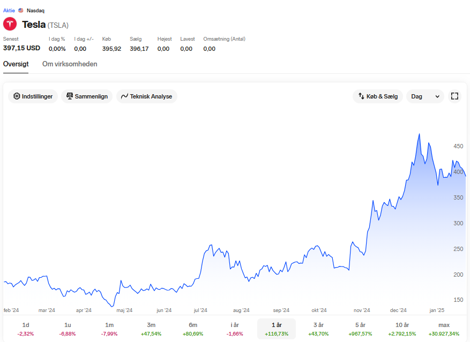Viewport: 470px width, 342px height.
Task: Click the okt '24 axis label
Action: click(x=319, y=310)
